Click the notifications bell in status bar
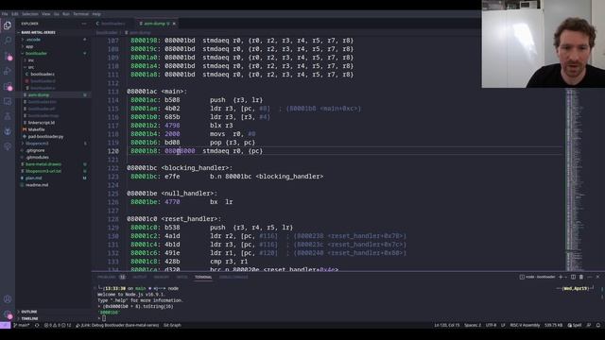The height and width of the screenshot is (340, 605). coord(598,325)
